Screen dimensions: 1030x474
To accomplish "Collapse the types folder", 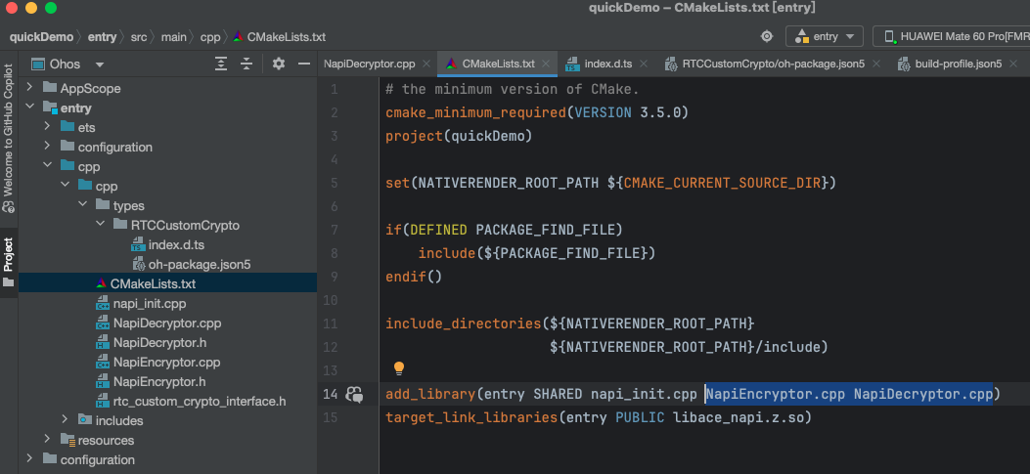I will 82,205.
